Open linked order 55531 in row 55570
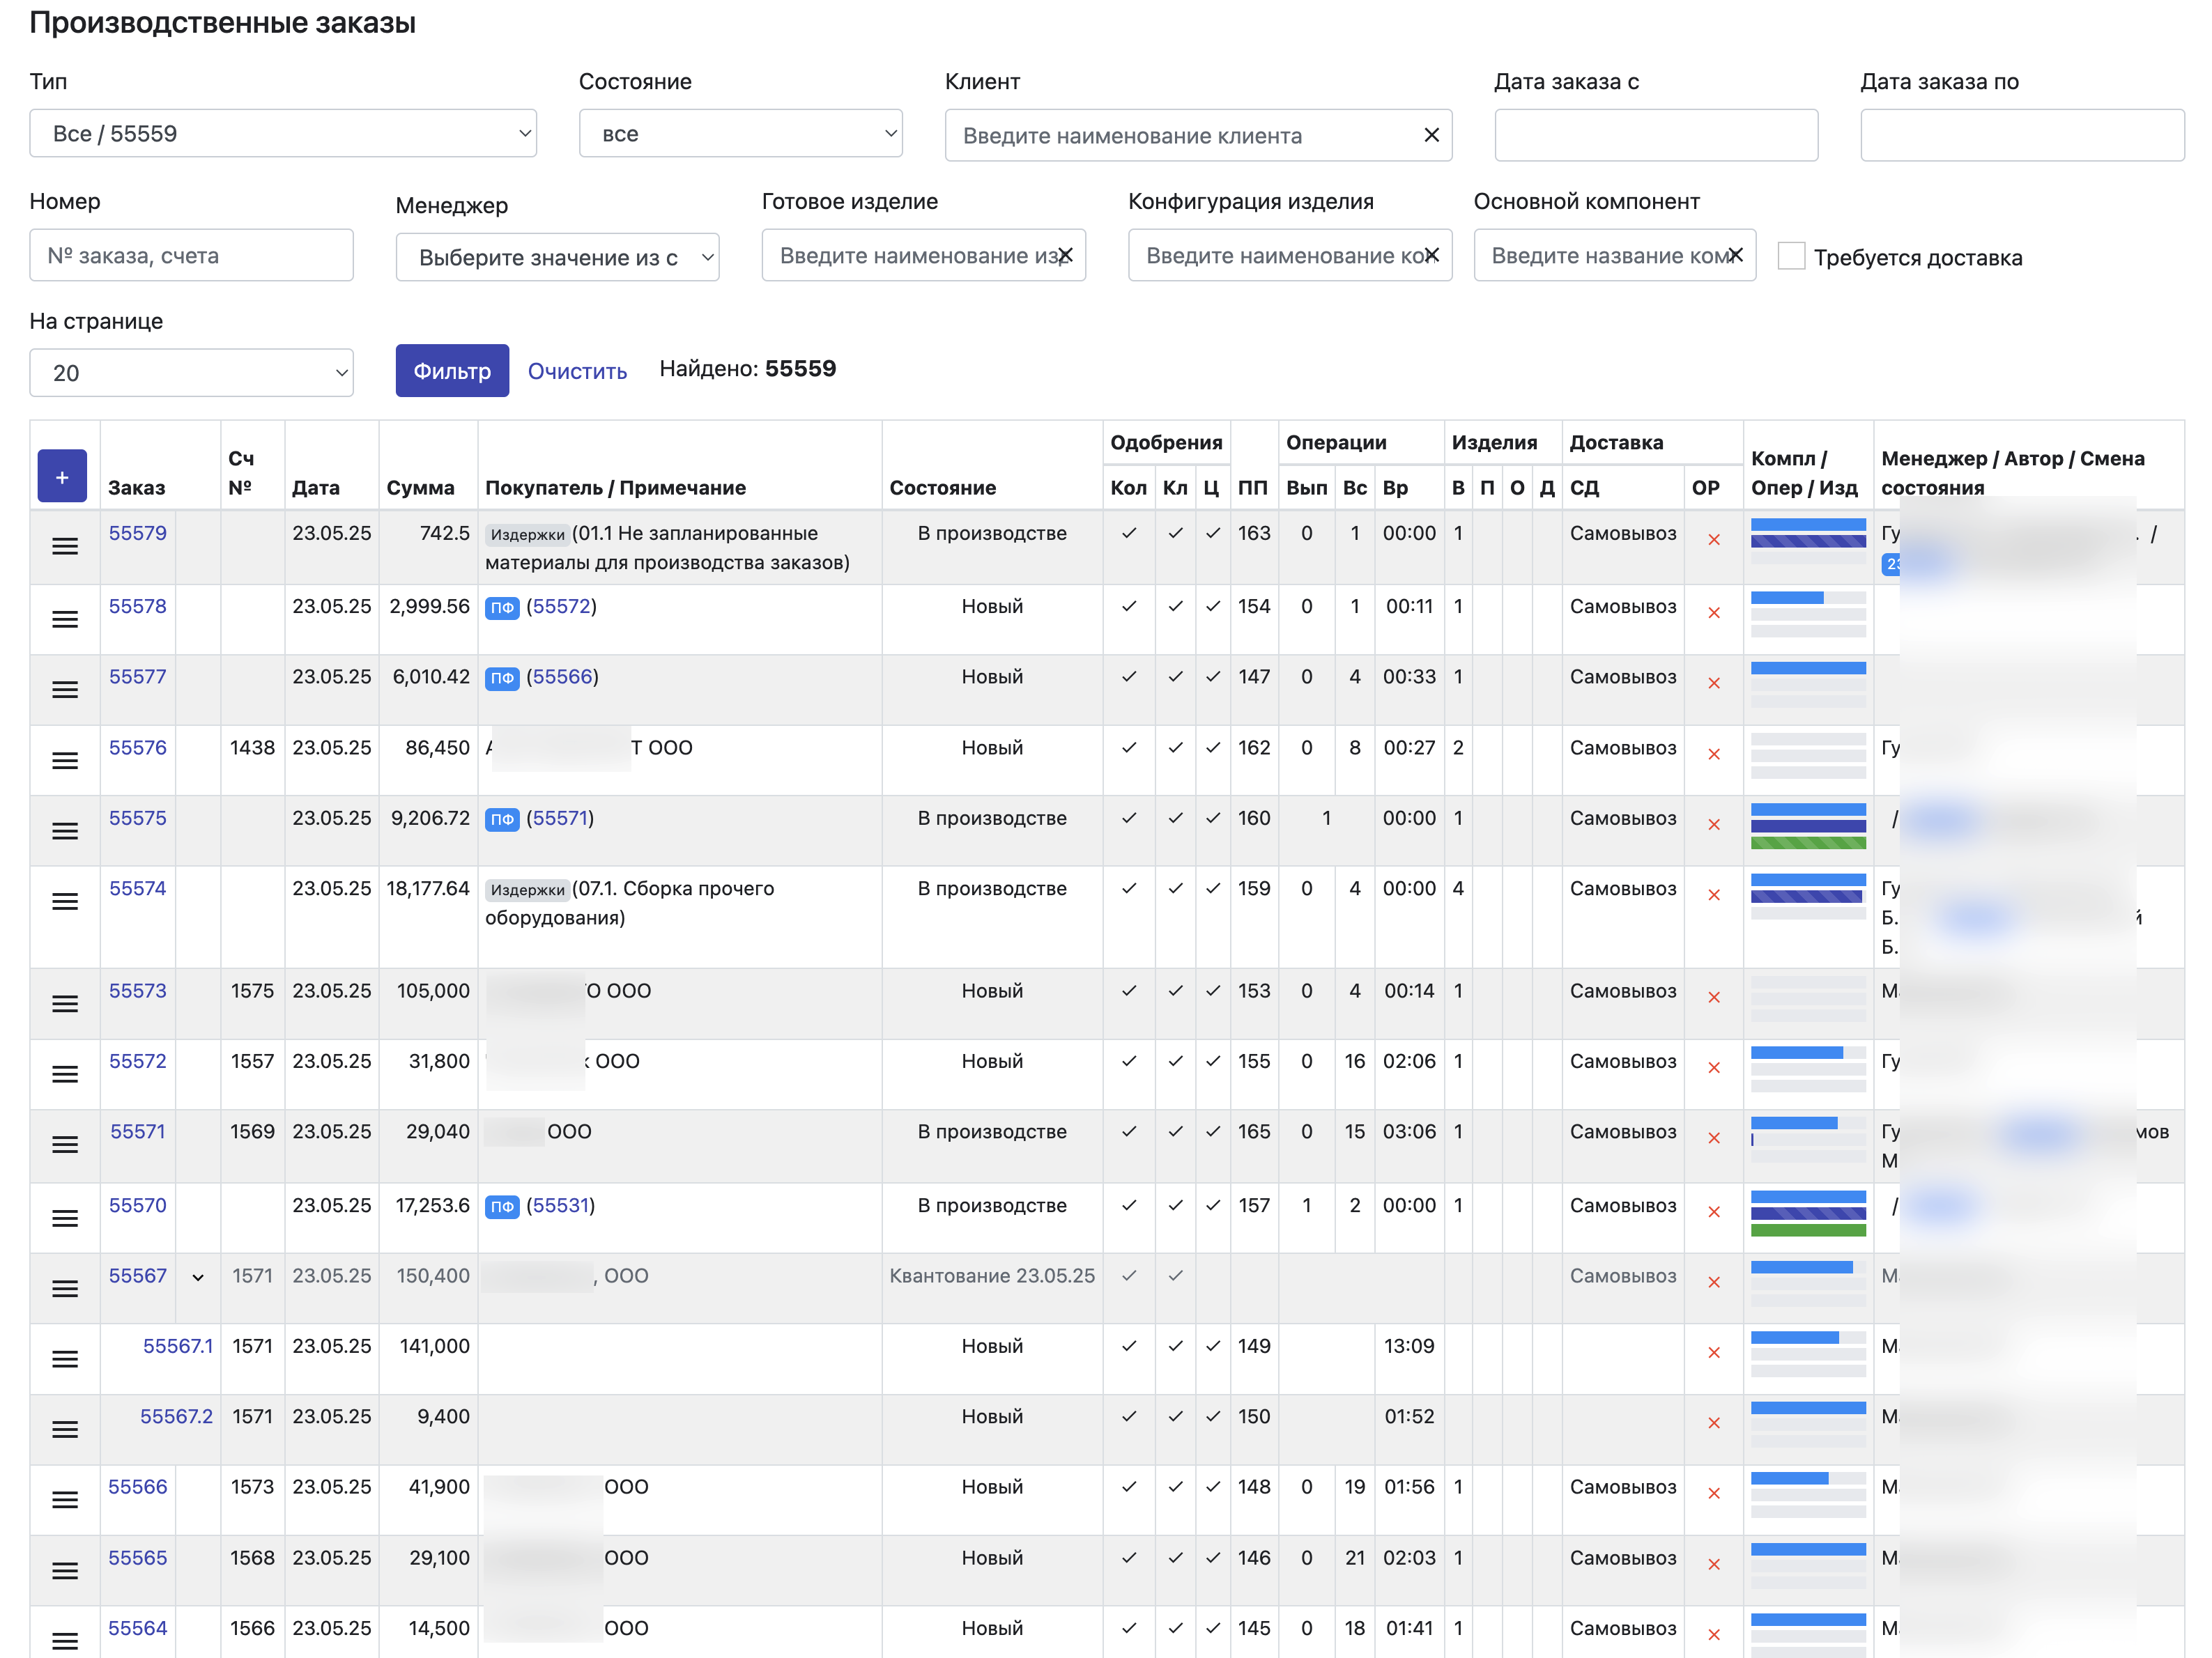The width and height of the screenshot is (2212, 1658). point(560,1205)
